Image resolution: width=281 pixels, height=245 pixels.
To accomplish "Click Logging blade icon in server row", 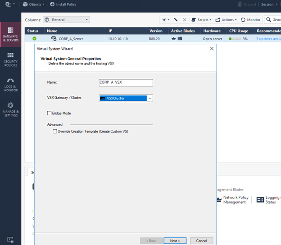I will (180, 39).
